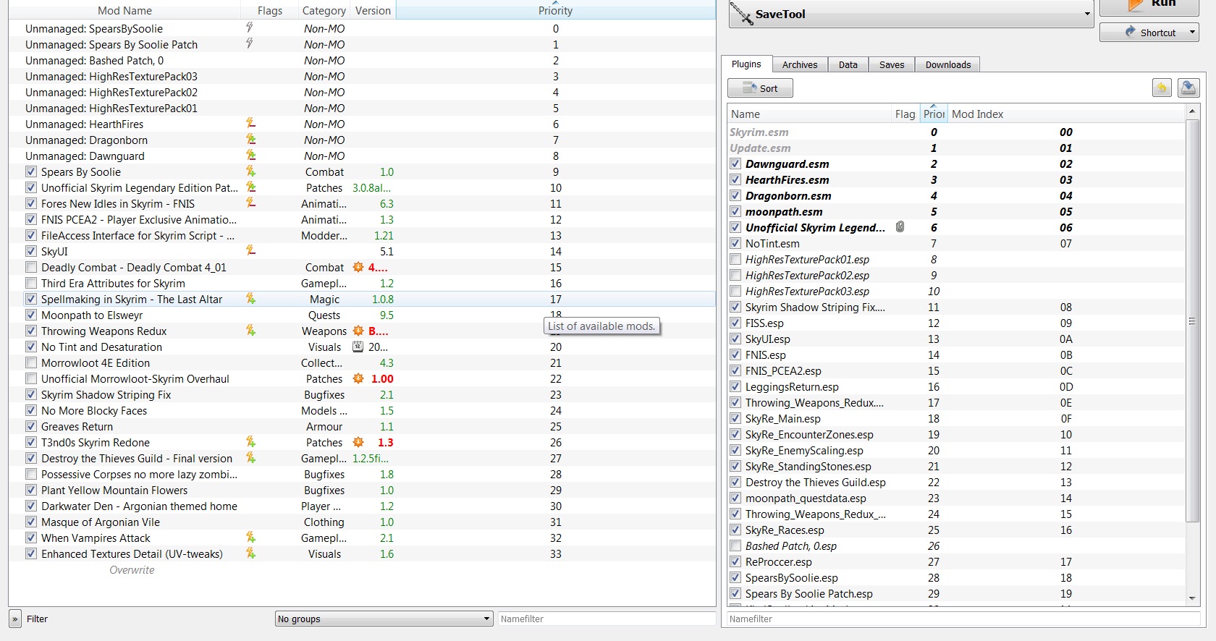This screenshot has width=1216, height=641.
Task: Enable Possessive Corpses mod checkbox
Action: pos(31,474)
